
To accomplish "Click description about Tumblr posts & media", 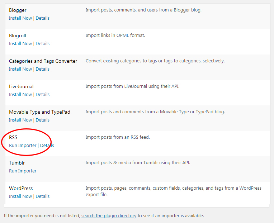I will (x=138, y=163).
